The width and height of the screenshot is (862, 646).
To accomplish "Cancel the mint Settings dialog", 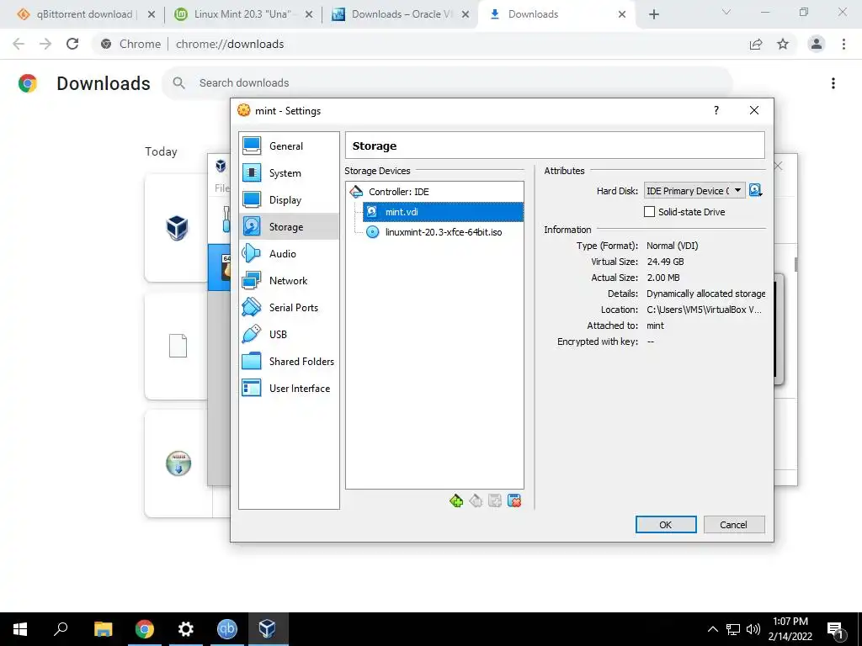I will 734,525.
